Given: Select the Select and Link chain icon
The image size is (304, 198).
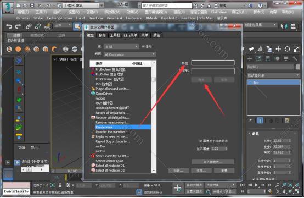Looking at the screenshot, I should (29, 26).
